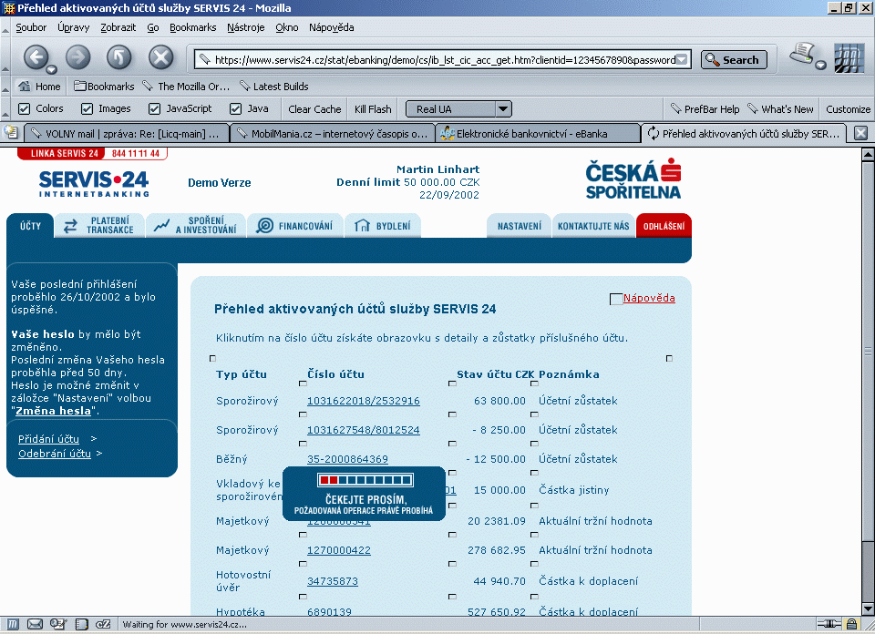
Task: Reload the page with the Reload button
Action: point(118,56)
